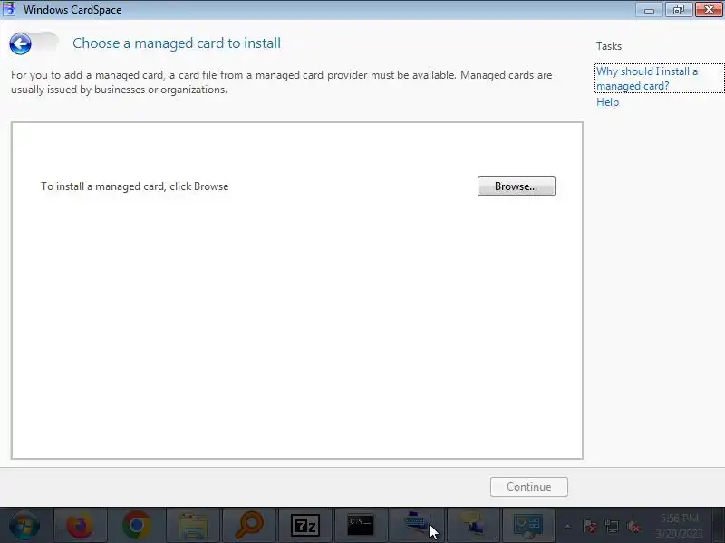The image size is (725, 543).
Task: Open the Windows Start orb
Action: (x=24, y=526)
